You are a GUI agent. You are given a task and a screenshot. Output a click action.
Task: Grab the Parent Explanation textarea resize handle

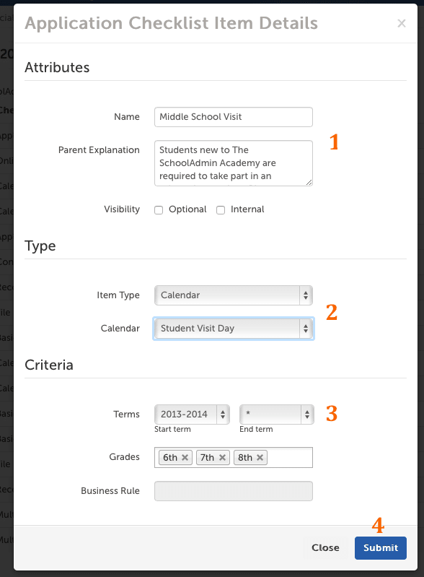(309, 182)
